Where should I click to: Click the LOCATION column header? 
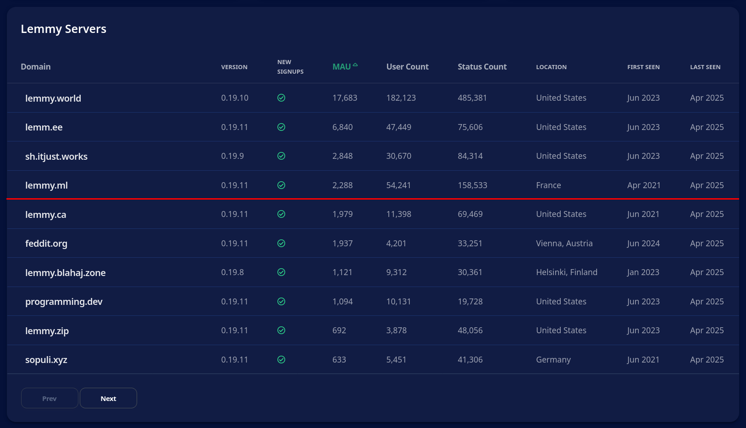(x=552, y=67)
